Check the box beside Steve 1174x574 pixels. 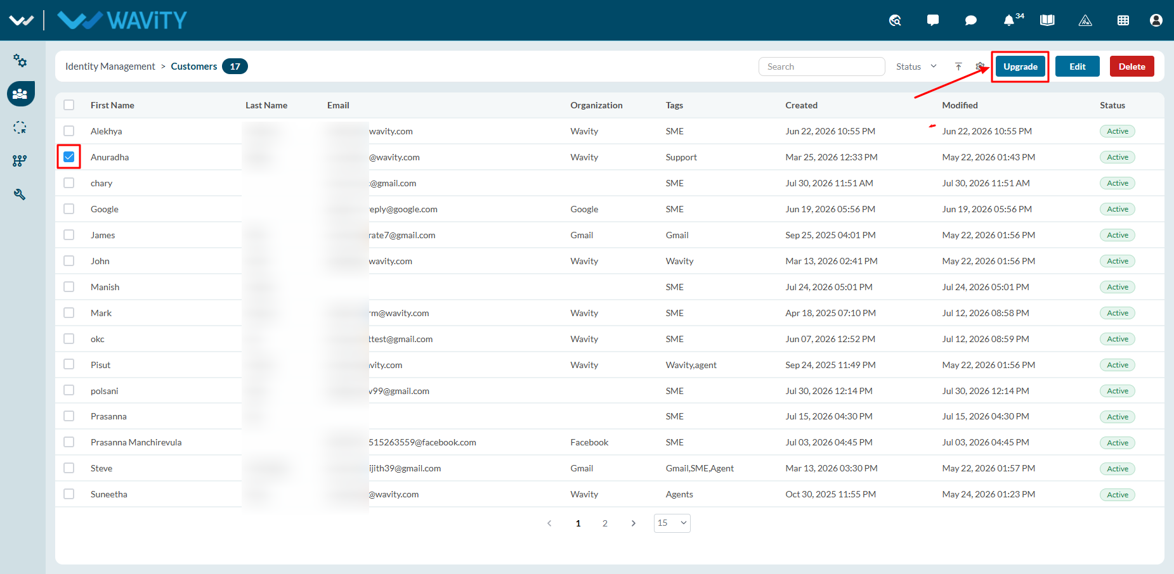[69, 468]
